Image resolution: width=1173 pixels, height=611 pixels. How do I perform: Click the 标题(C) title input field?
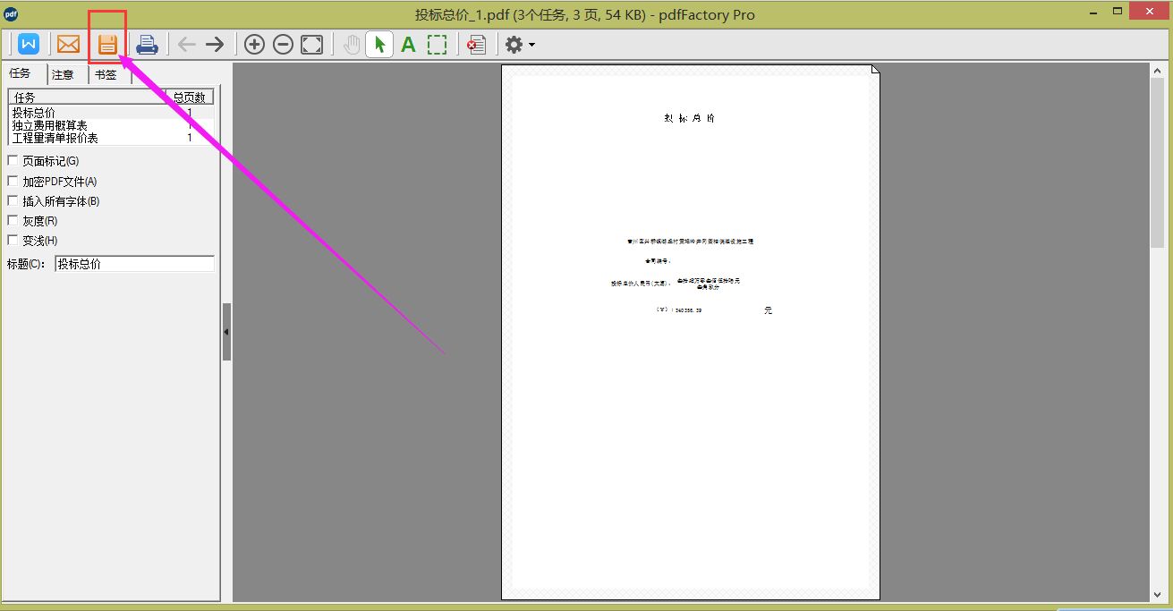134,264
